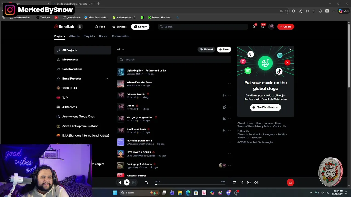The width and height of the screenshot is (351, 197).
Task: Click the BandLab top search field
Action: click(x=203, y=27)
